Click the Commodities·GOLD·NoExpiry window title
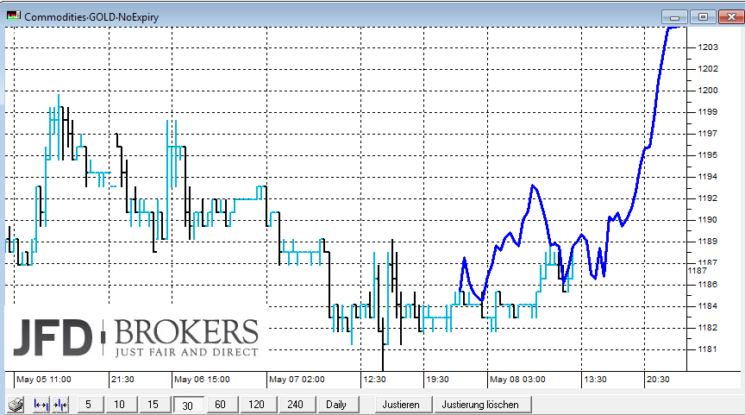Screen dimensions: 745x415 pyautogui.click(x=91, y=17)
